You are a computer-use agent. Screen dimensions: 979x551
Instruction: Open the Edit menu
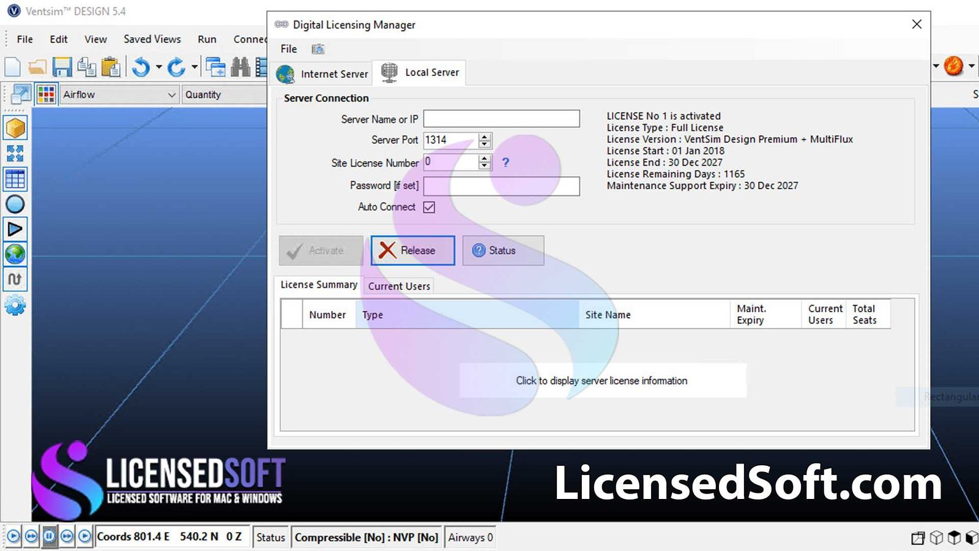pyautogui.click(x=59, y=39)
